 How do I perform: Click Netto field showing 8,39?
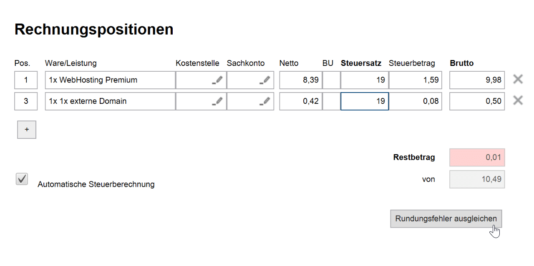coord(300,80)
